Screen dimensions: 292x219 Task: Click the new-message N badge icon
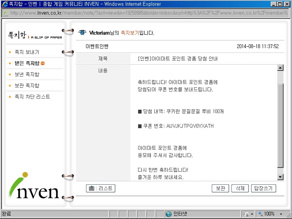[42, 63]
